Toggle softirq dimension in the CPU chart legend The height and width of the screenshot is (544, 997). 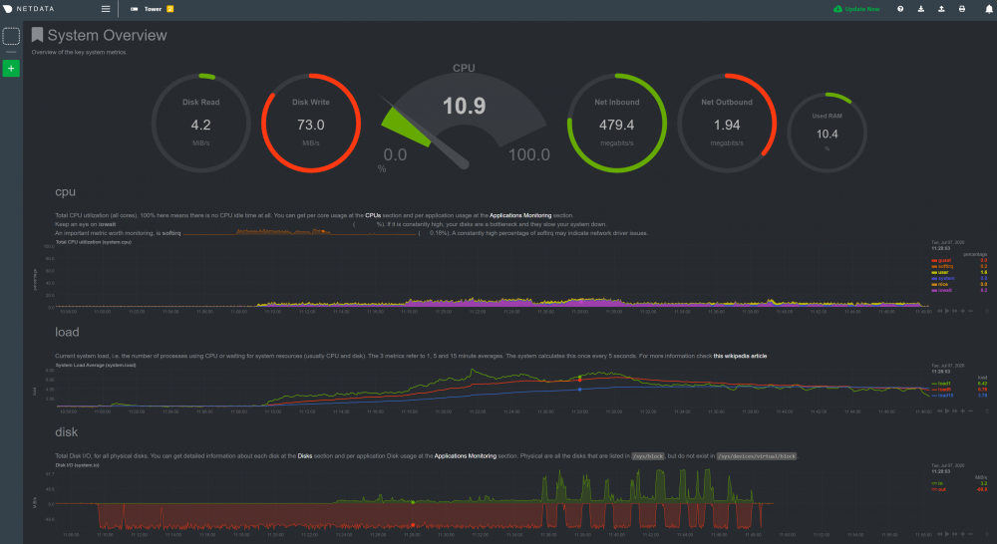tap(942, 266)
